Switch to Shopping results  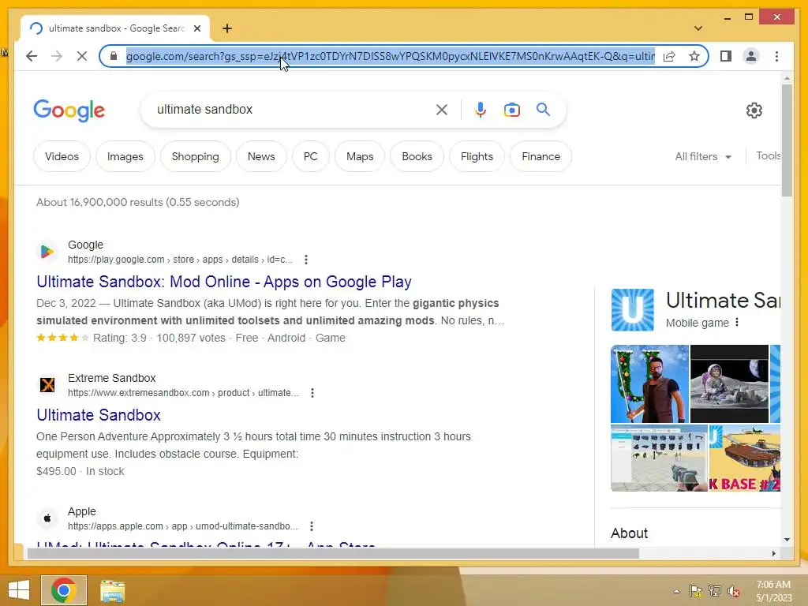coord(196,157)
